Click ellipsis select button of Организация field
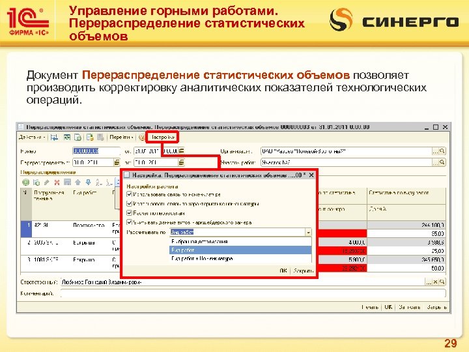The height and width of the screenshot is (352, 469). click(x=435, y=151)
